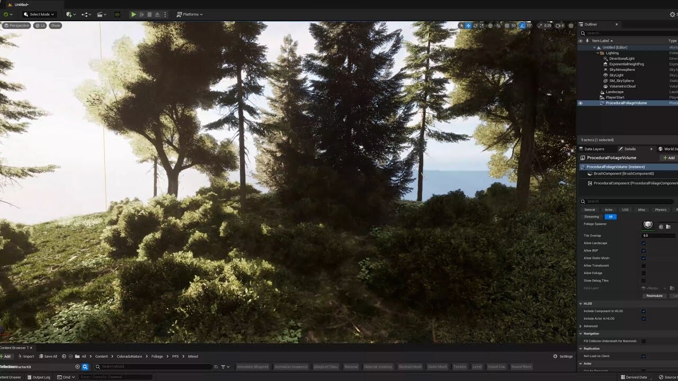The width and height of the screenshot is (678, 381).
Task: Toggle Allow Landscape checkbox
Action: [644, 243]
